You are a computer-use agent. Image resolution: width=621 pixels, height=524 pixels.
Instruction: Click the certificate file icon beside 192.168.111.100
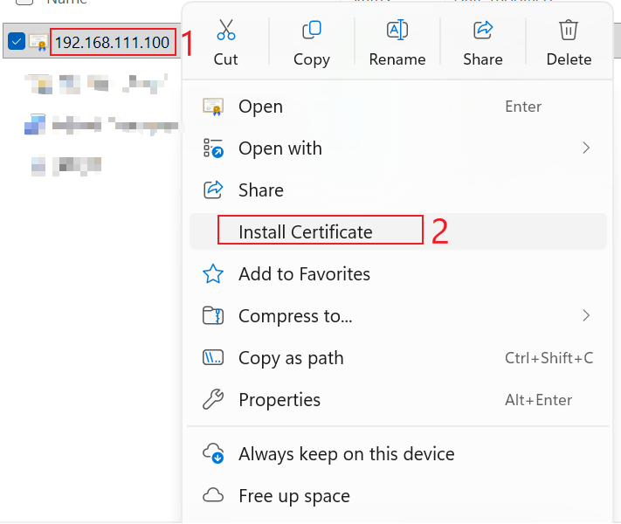tap(38, 41)
